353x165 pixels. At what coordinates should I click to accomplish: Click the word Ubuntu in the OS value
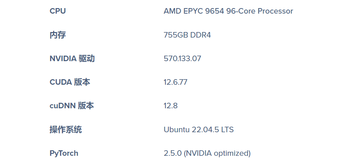(176, 130)
